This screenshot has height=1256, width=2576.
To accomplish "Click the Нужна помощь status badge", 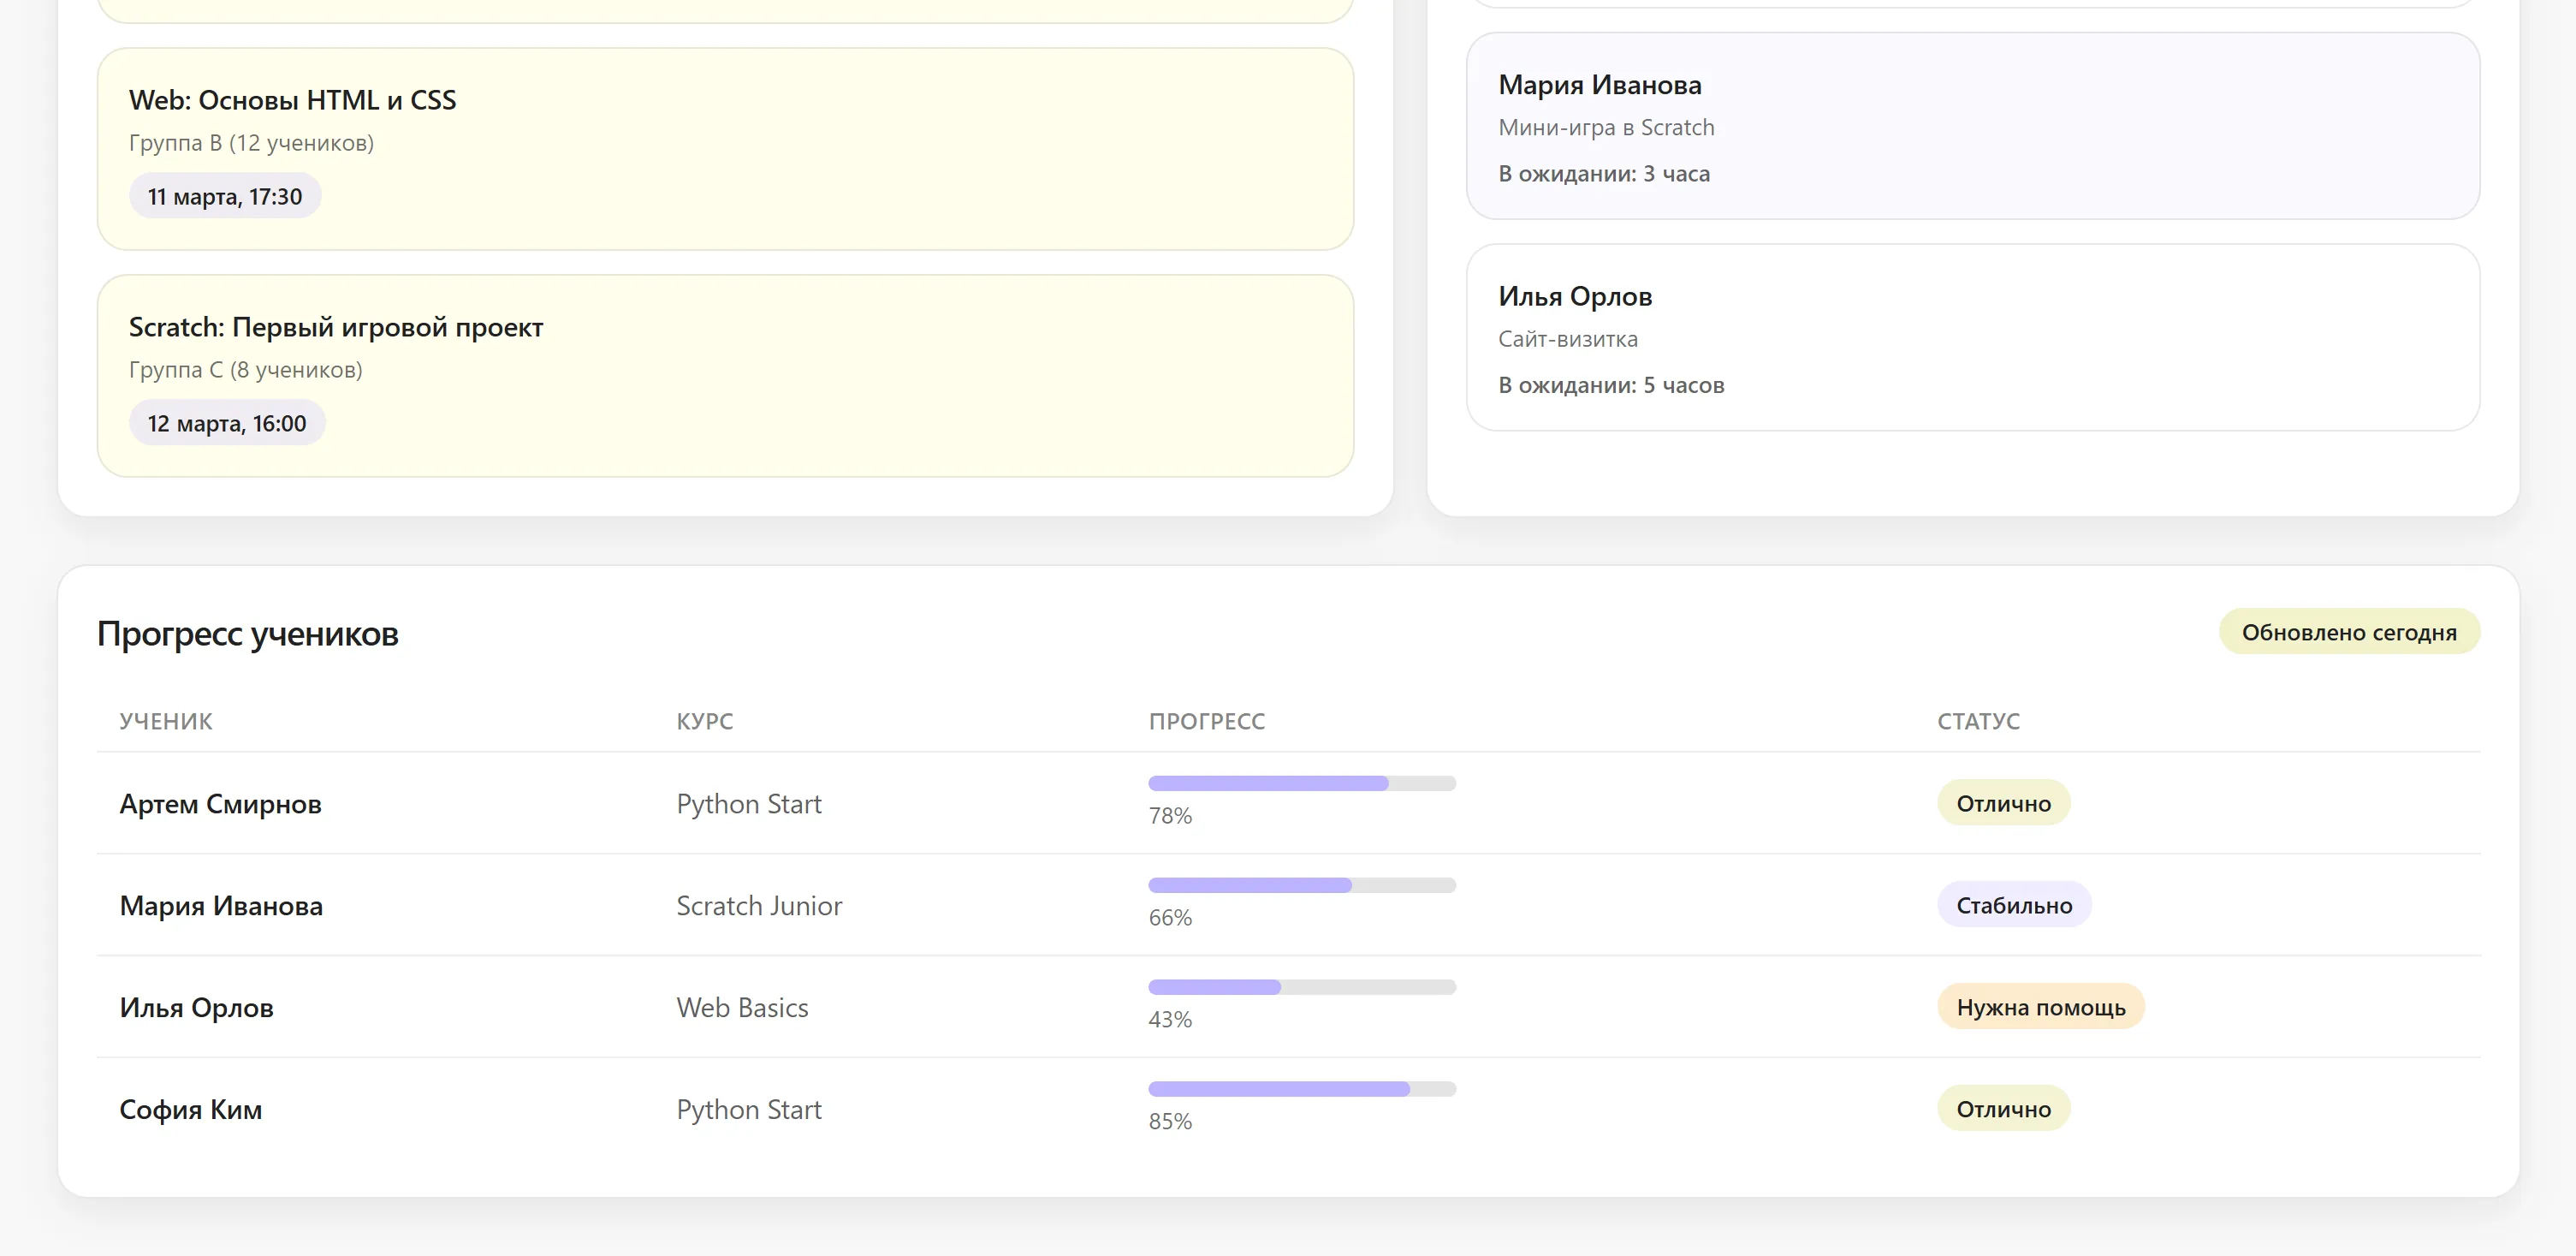I will [2041, 1007].
